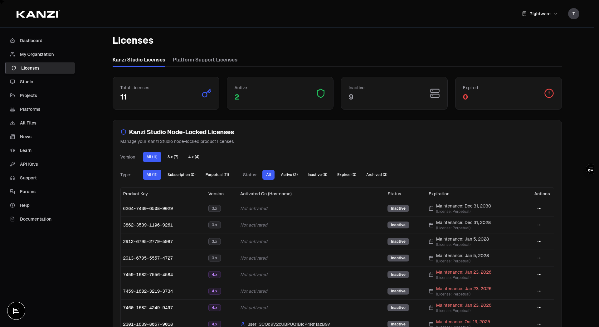Viewport: 599px width, 327px height.
Task: Open API Keys page link
Action: click(40, 164)
